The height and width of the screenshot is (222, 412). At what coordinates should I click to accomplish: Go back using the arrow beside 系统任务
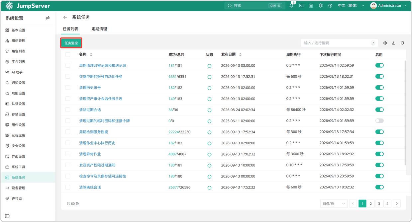point(65,17)
